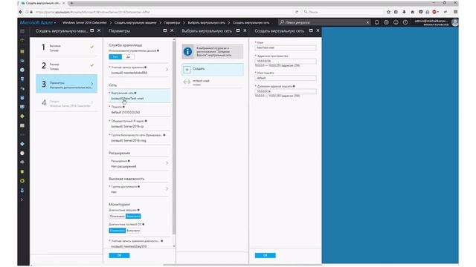Reload the page with the refresh icon
The image size is (476, 267).
pos(297,12)
